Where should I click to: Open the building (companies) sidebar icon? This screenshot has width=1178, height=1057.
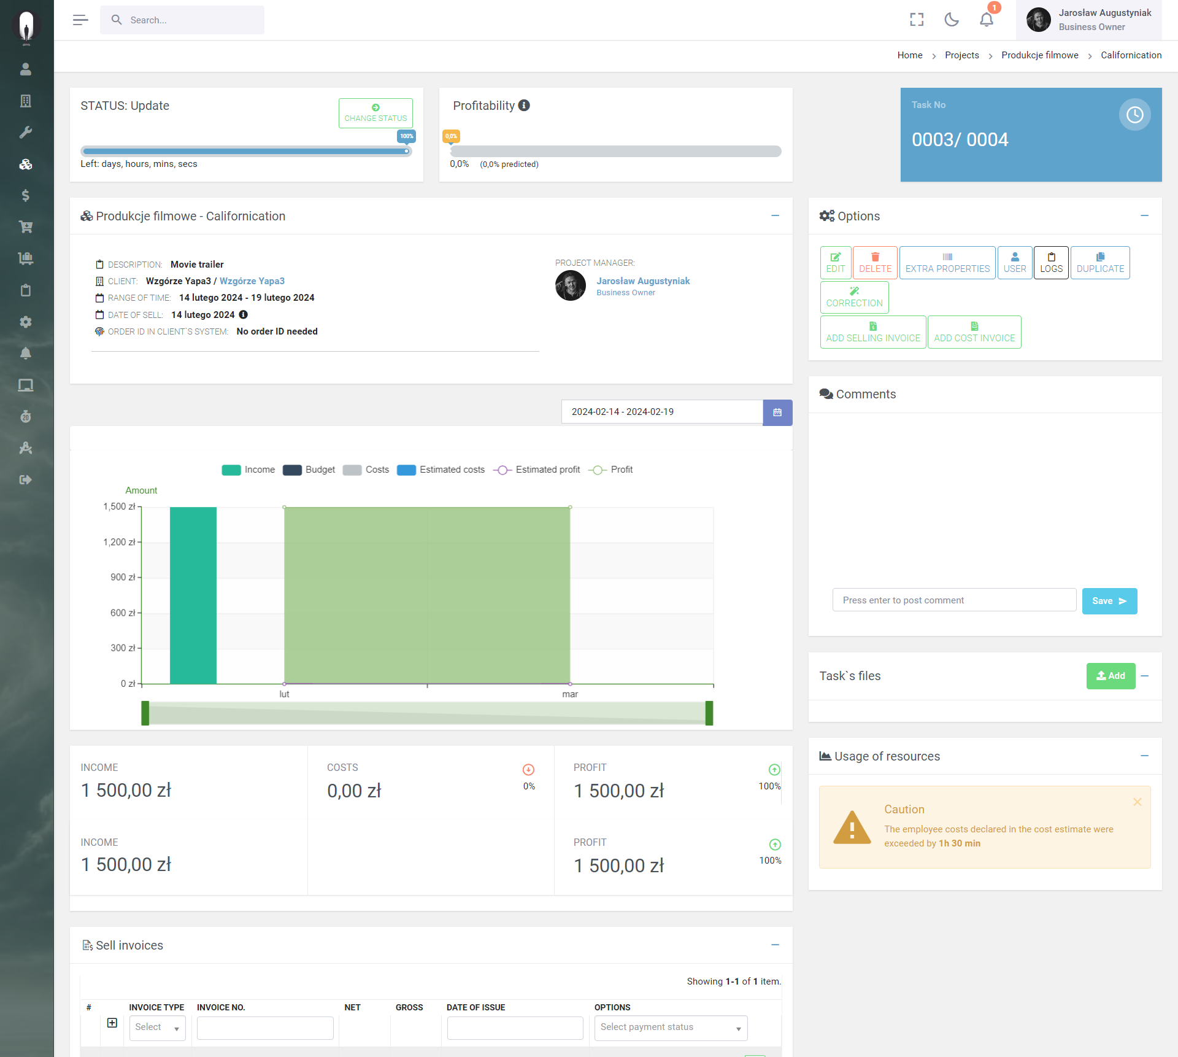26,101
